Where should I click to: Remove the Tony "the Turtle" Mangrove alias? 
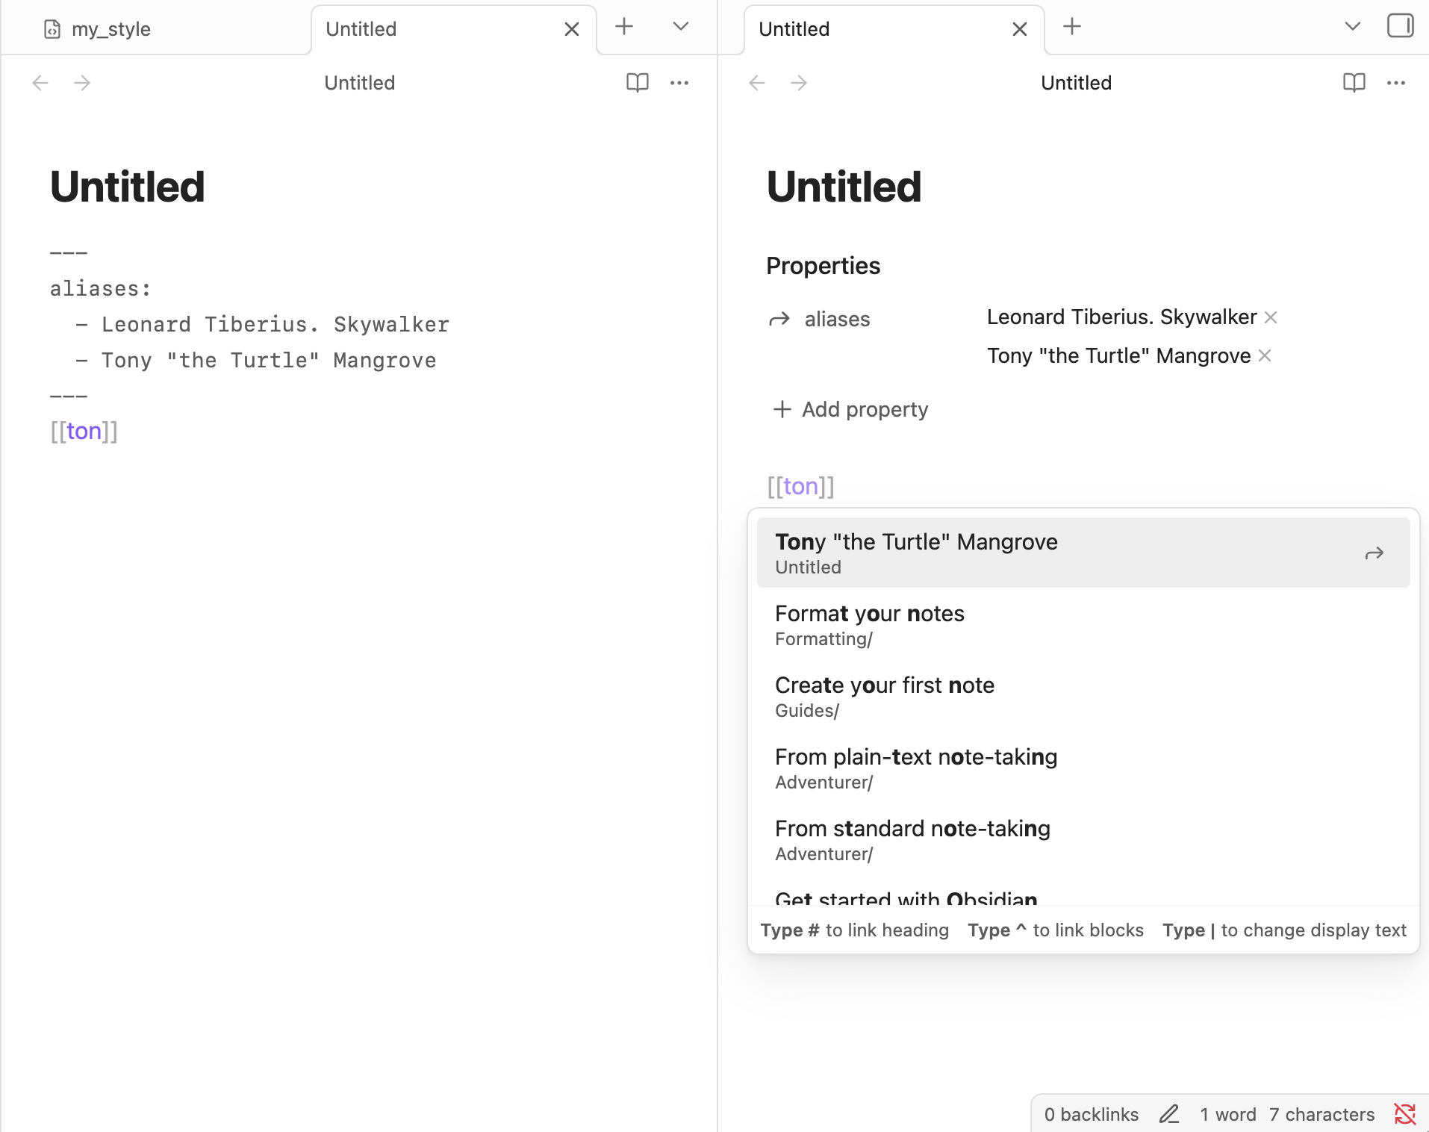pos(1265,355)
